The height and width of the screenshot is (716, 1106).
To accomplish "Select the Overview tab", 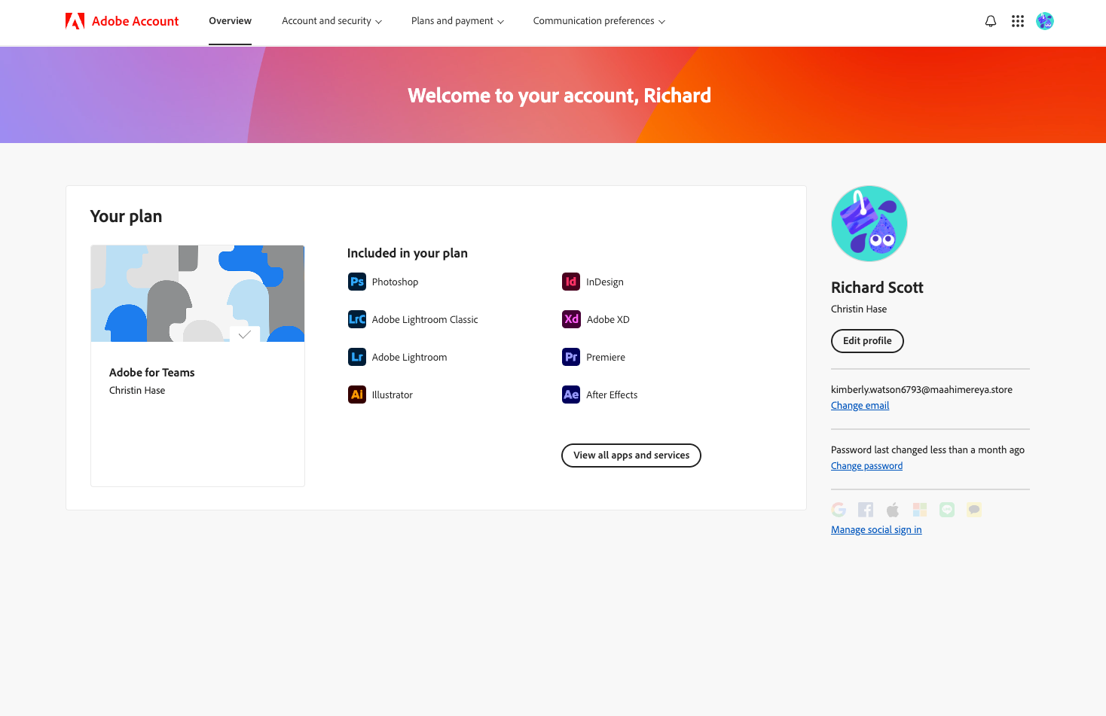I will pos(230,21).
